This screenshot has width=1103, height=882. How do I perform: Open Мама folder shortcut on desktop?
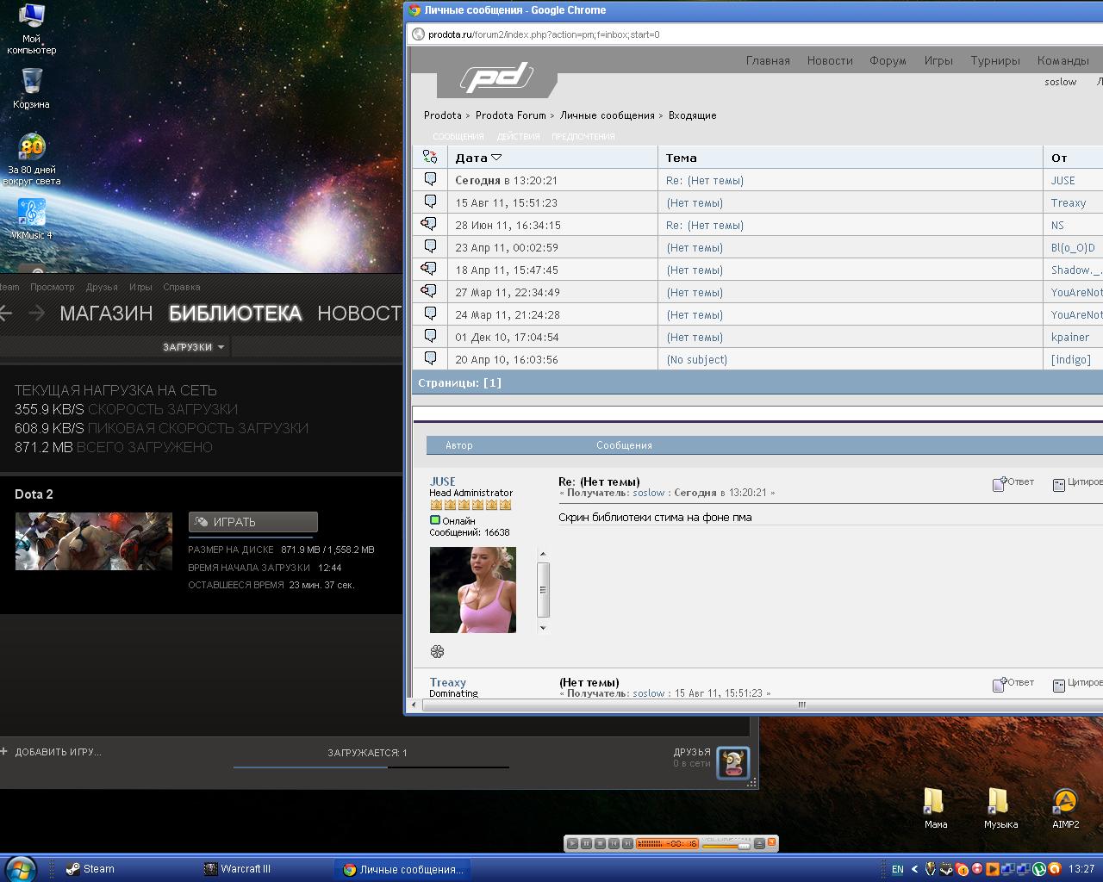(936, 808)
